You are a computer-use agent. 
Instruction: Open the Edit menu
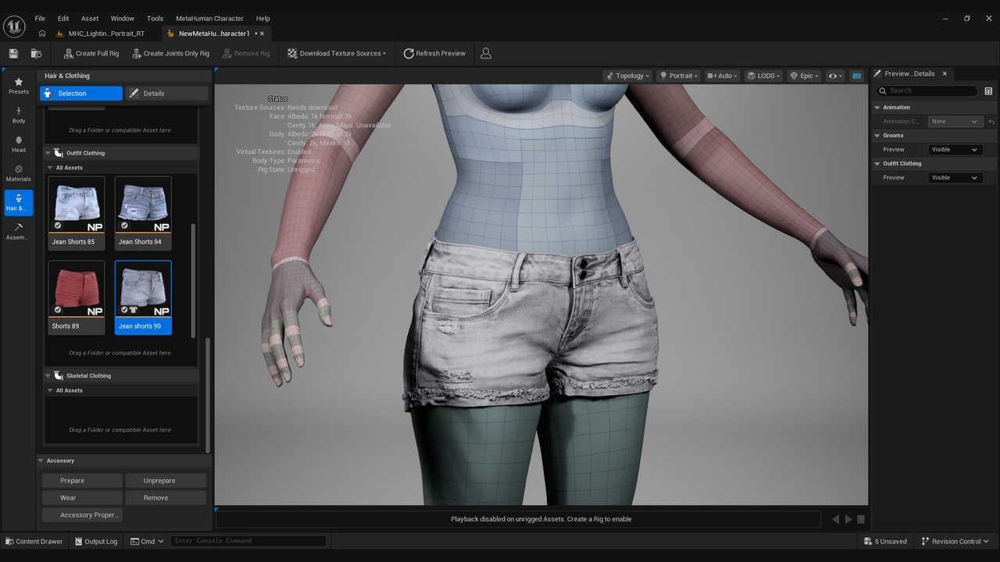tap(63, 19)
